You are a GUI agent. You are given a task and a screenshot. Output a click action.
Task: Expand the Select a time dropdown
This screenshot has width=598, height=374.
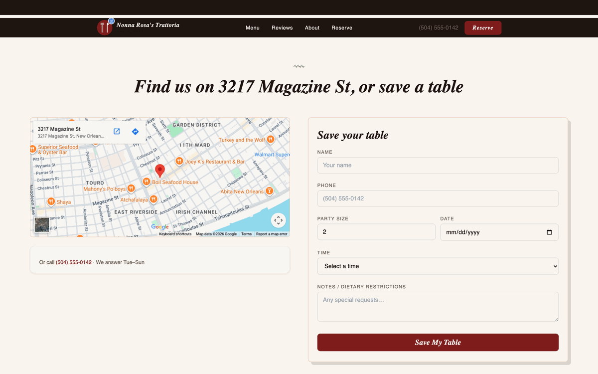(x=438, y=266)
